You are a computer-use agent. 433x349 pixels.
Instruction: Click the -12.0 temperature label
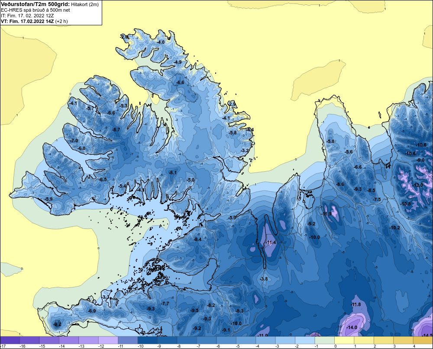coord(417,185)
